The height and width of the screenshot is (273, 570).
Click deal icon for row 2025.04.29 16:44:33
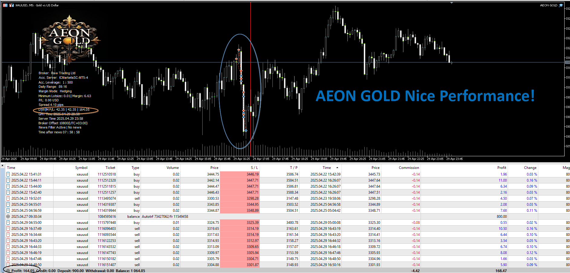point(8,247)
